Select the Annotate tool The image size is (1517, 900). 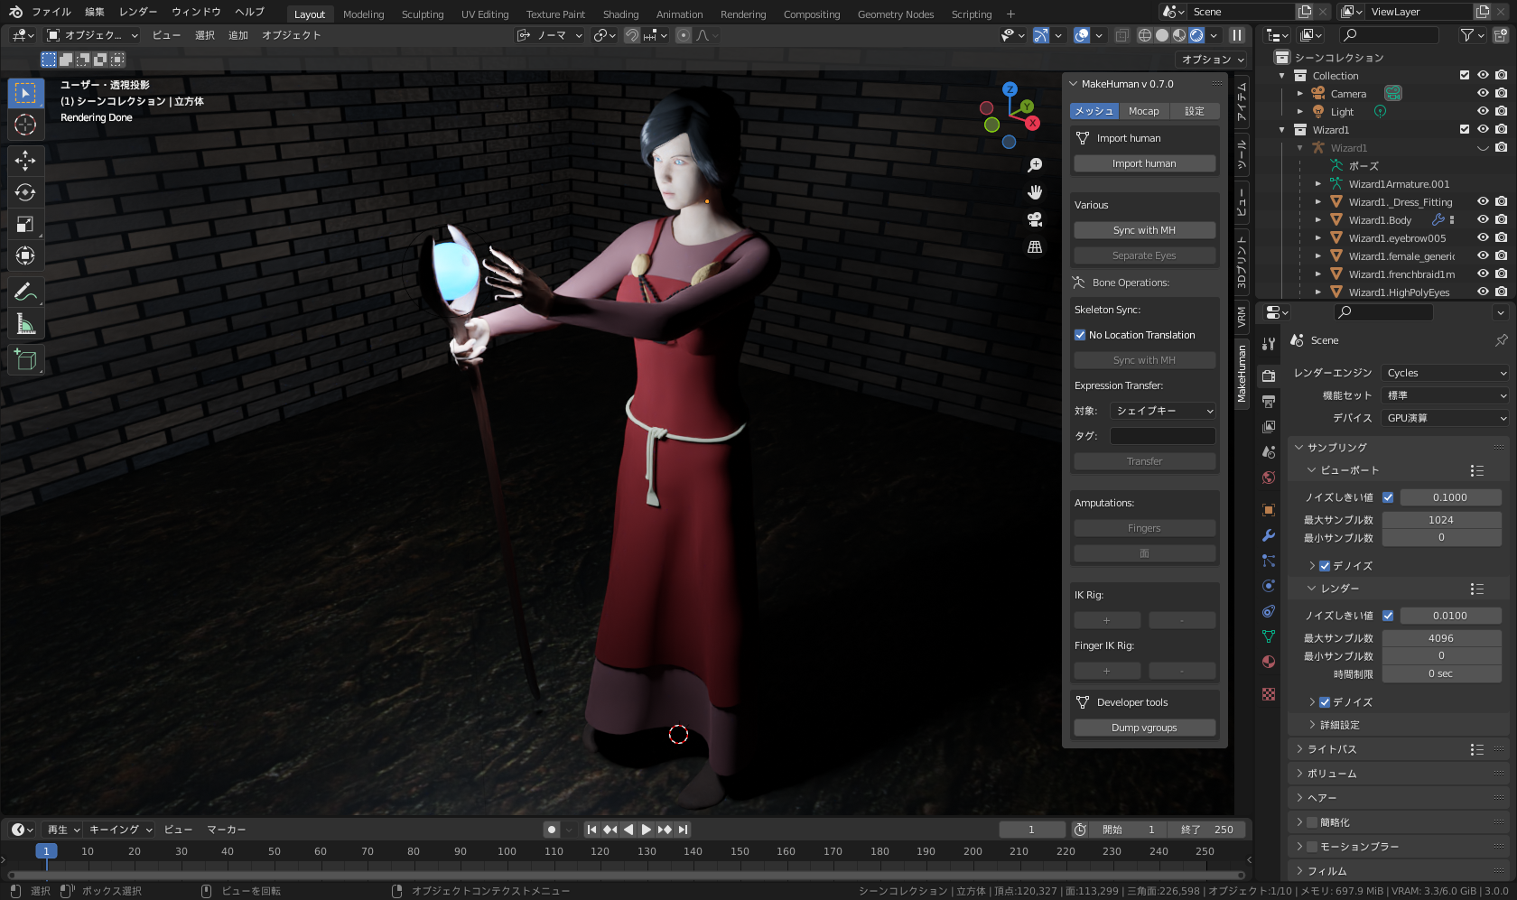pos(26,291)
